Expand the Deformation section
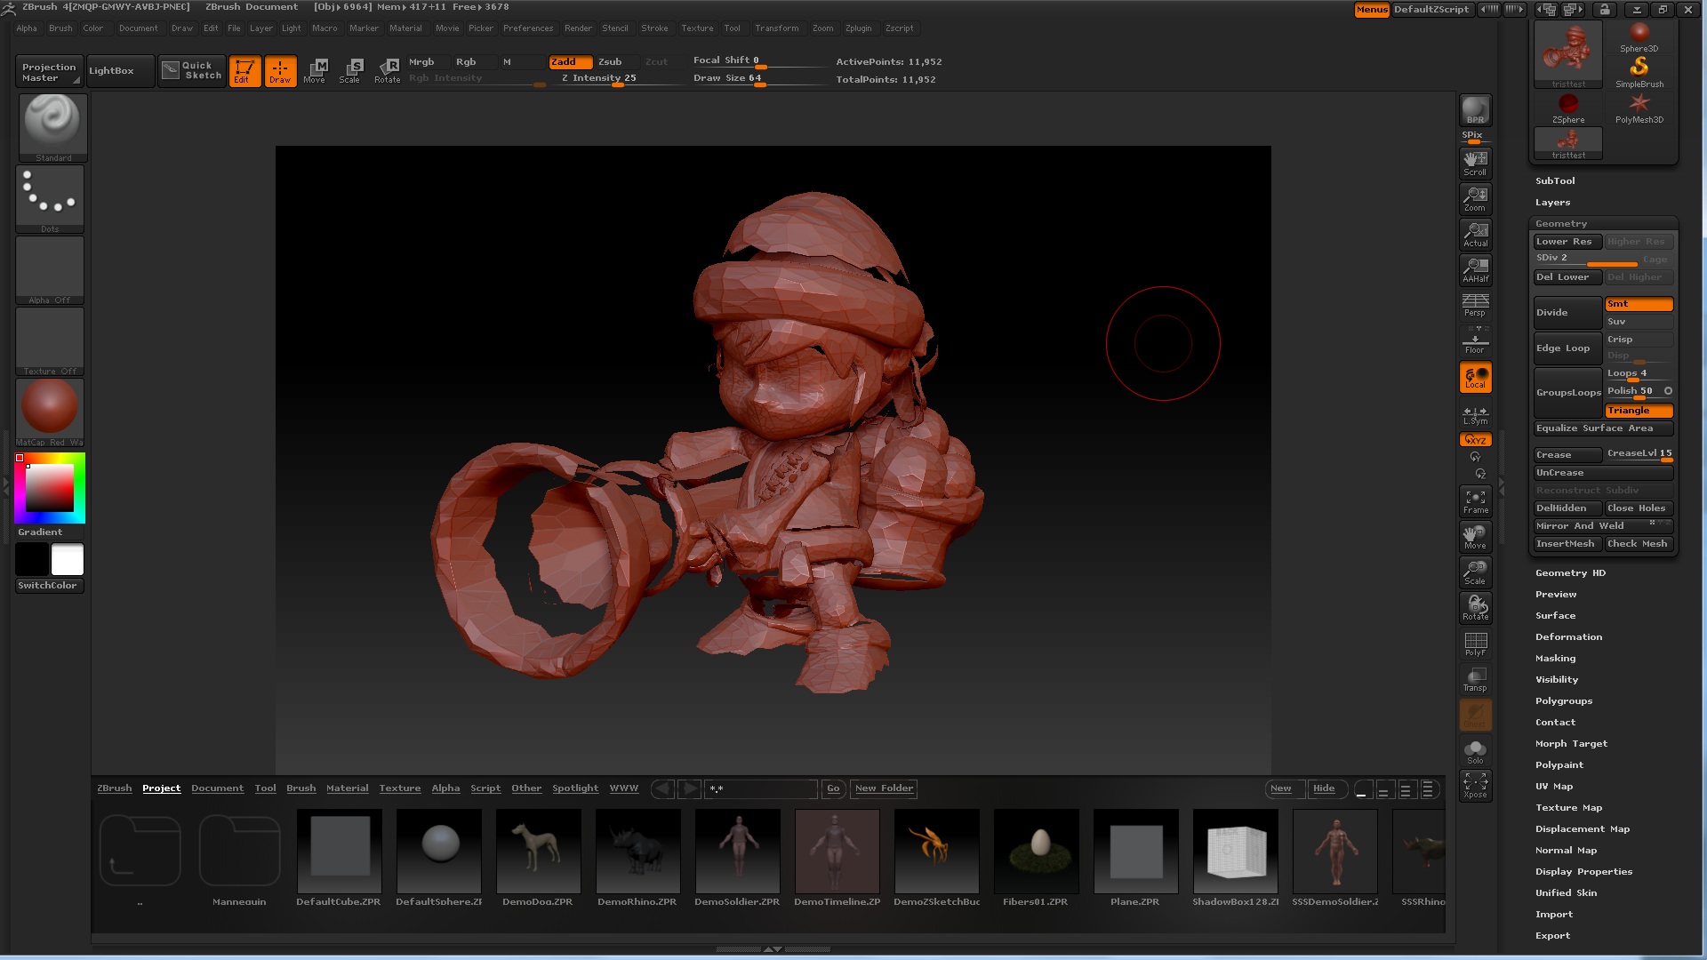 [x=1568, y=636]
